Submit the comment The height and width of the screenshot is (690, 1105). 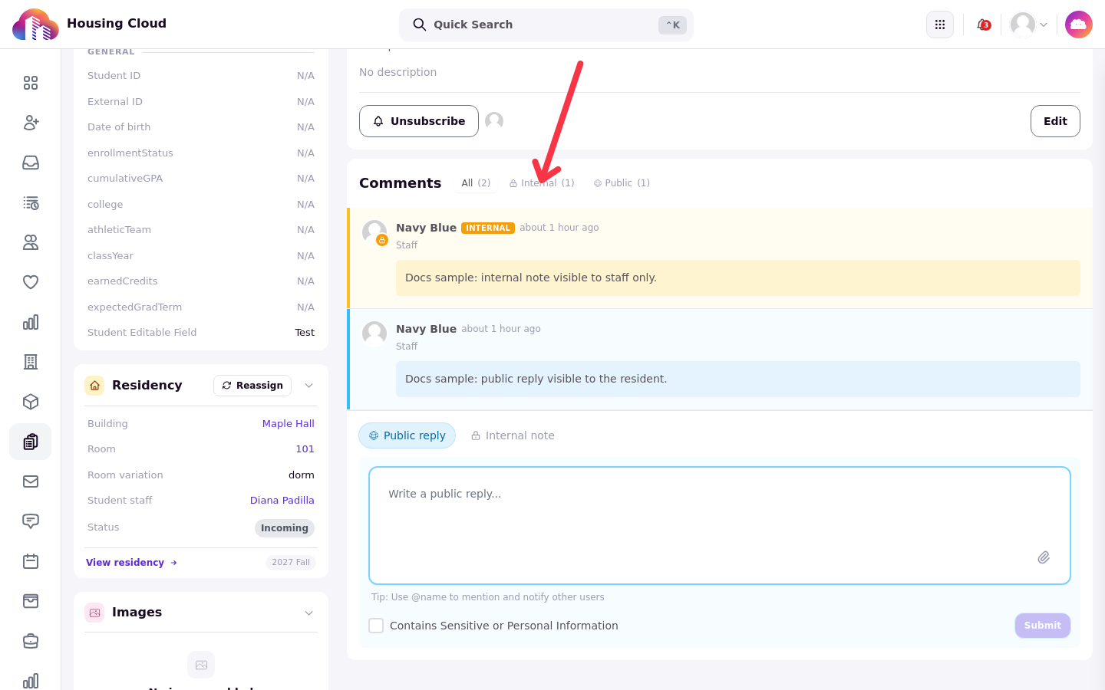point(1042,626)
